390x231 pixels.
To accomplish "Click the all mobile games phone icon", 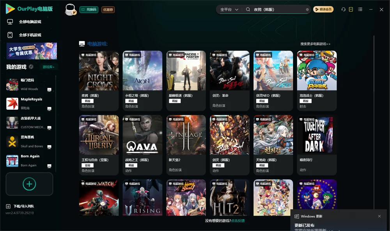I will [x=10, y=35].
